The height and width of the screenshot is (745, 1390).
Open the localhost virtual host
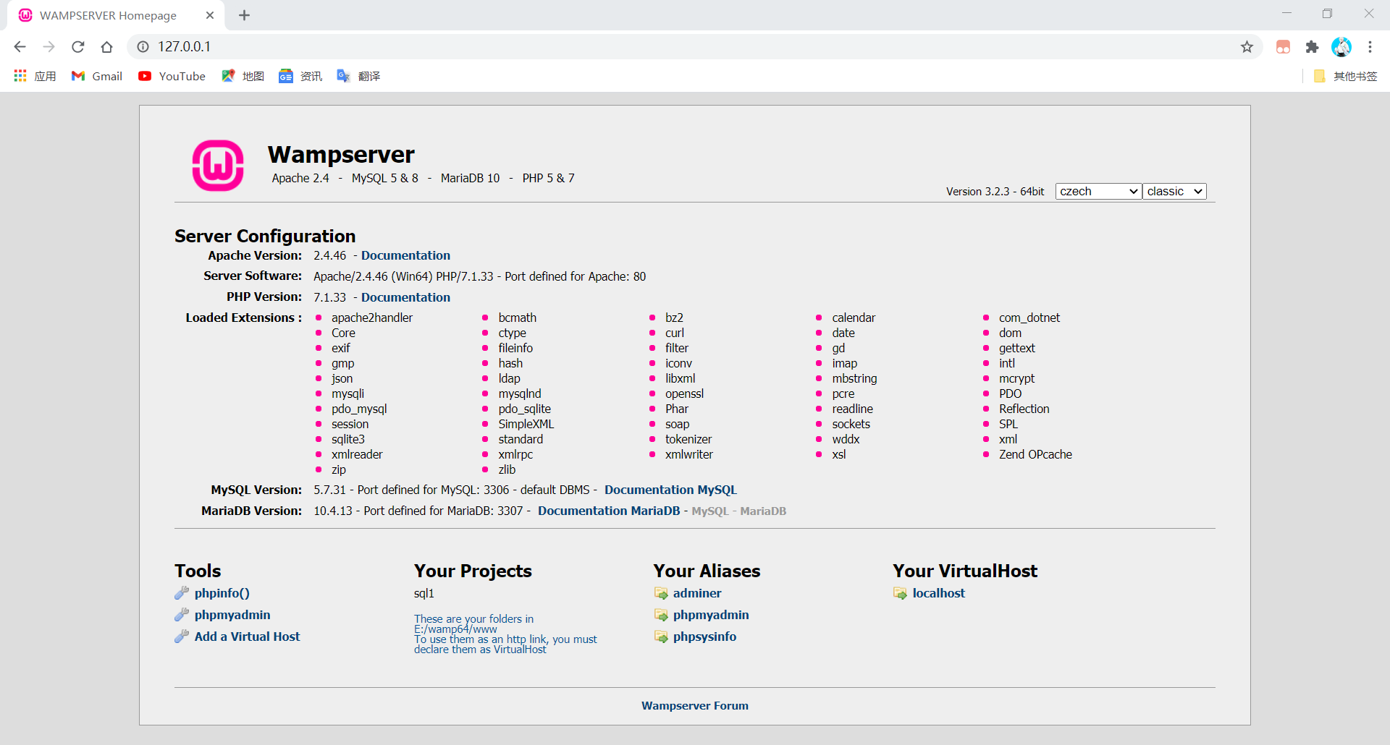click(939, 593)
